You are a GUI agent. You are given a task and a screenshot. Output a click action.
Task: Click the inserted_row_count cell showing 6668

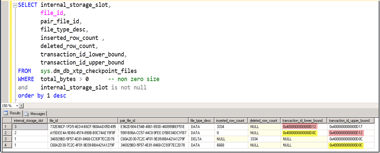pyautogui.click(x=231, y=145)
